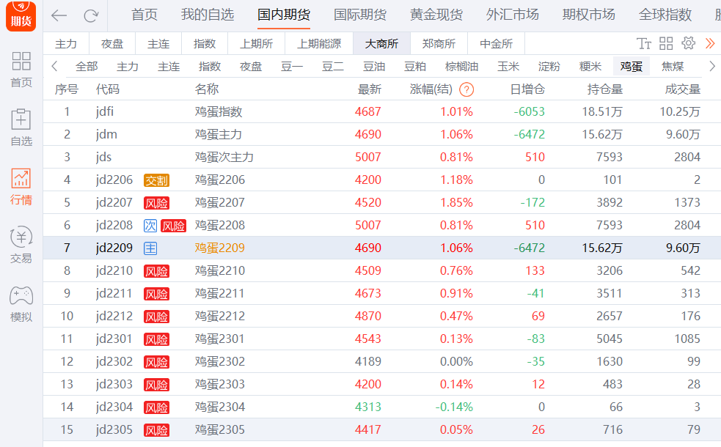Click the question mark help icon beside 涨幅(结)
Screen dimensions: 721x447
(466, 90)
